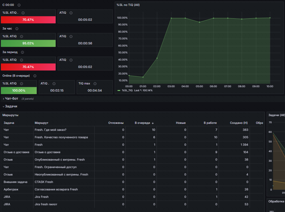Open info icon next to 'Online (В очереди)'
285x212 pixels.
point(35,76)
